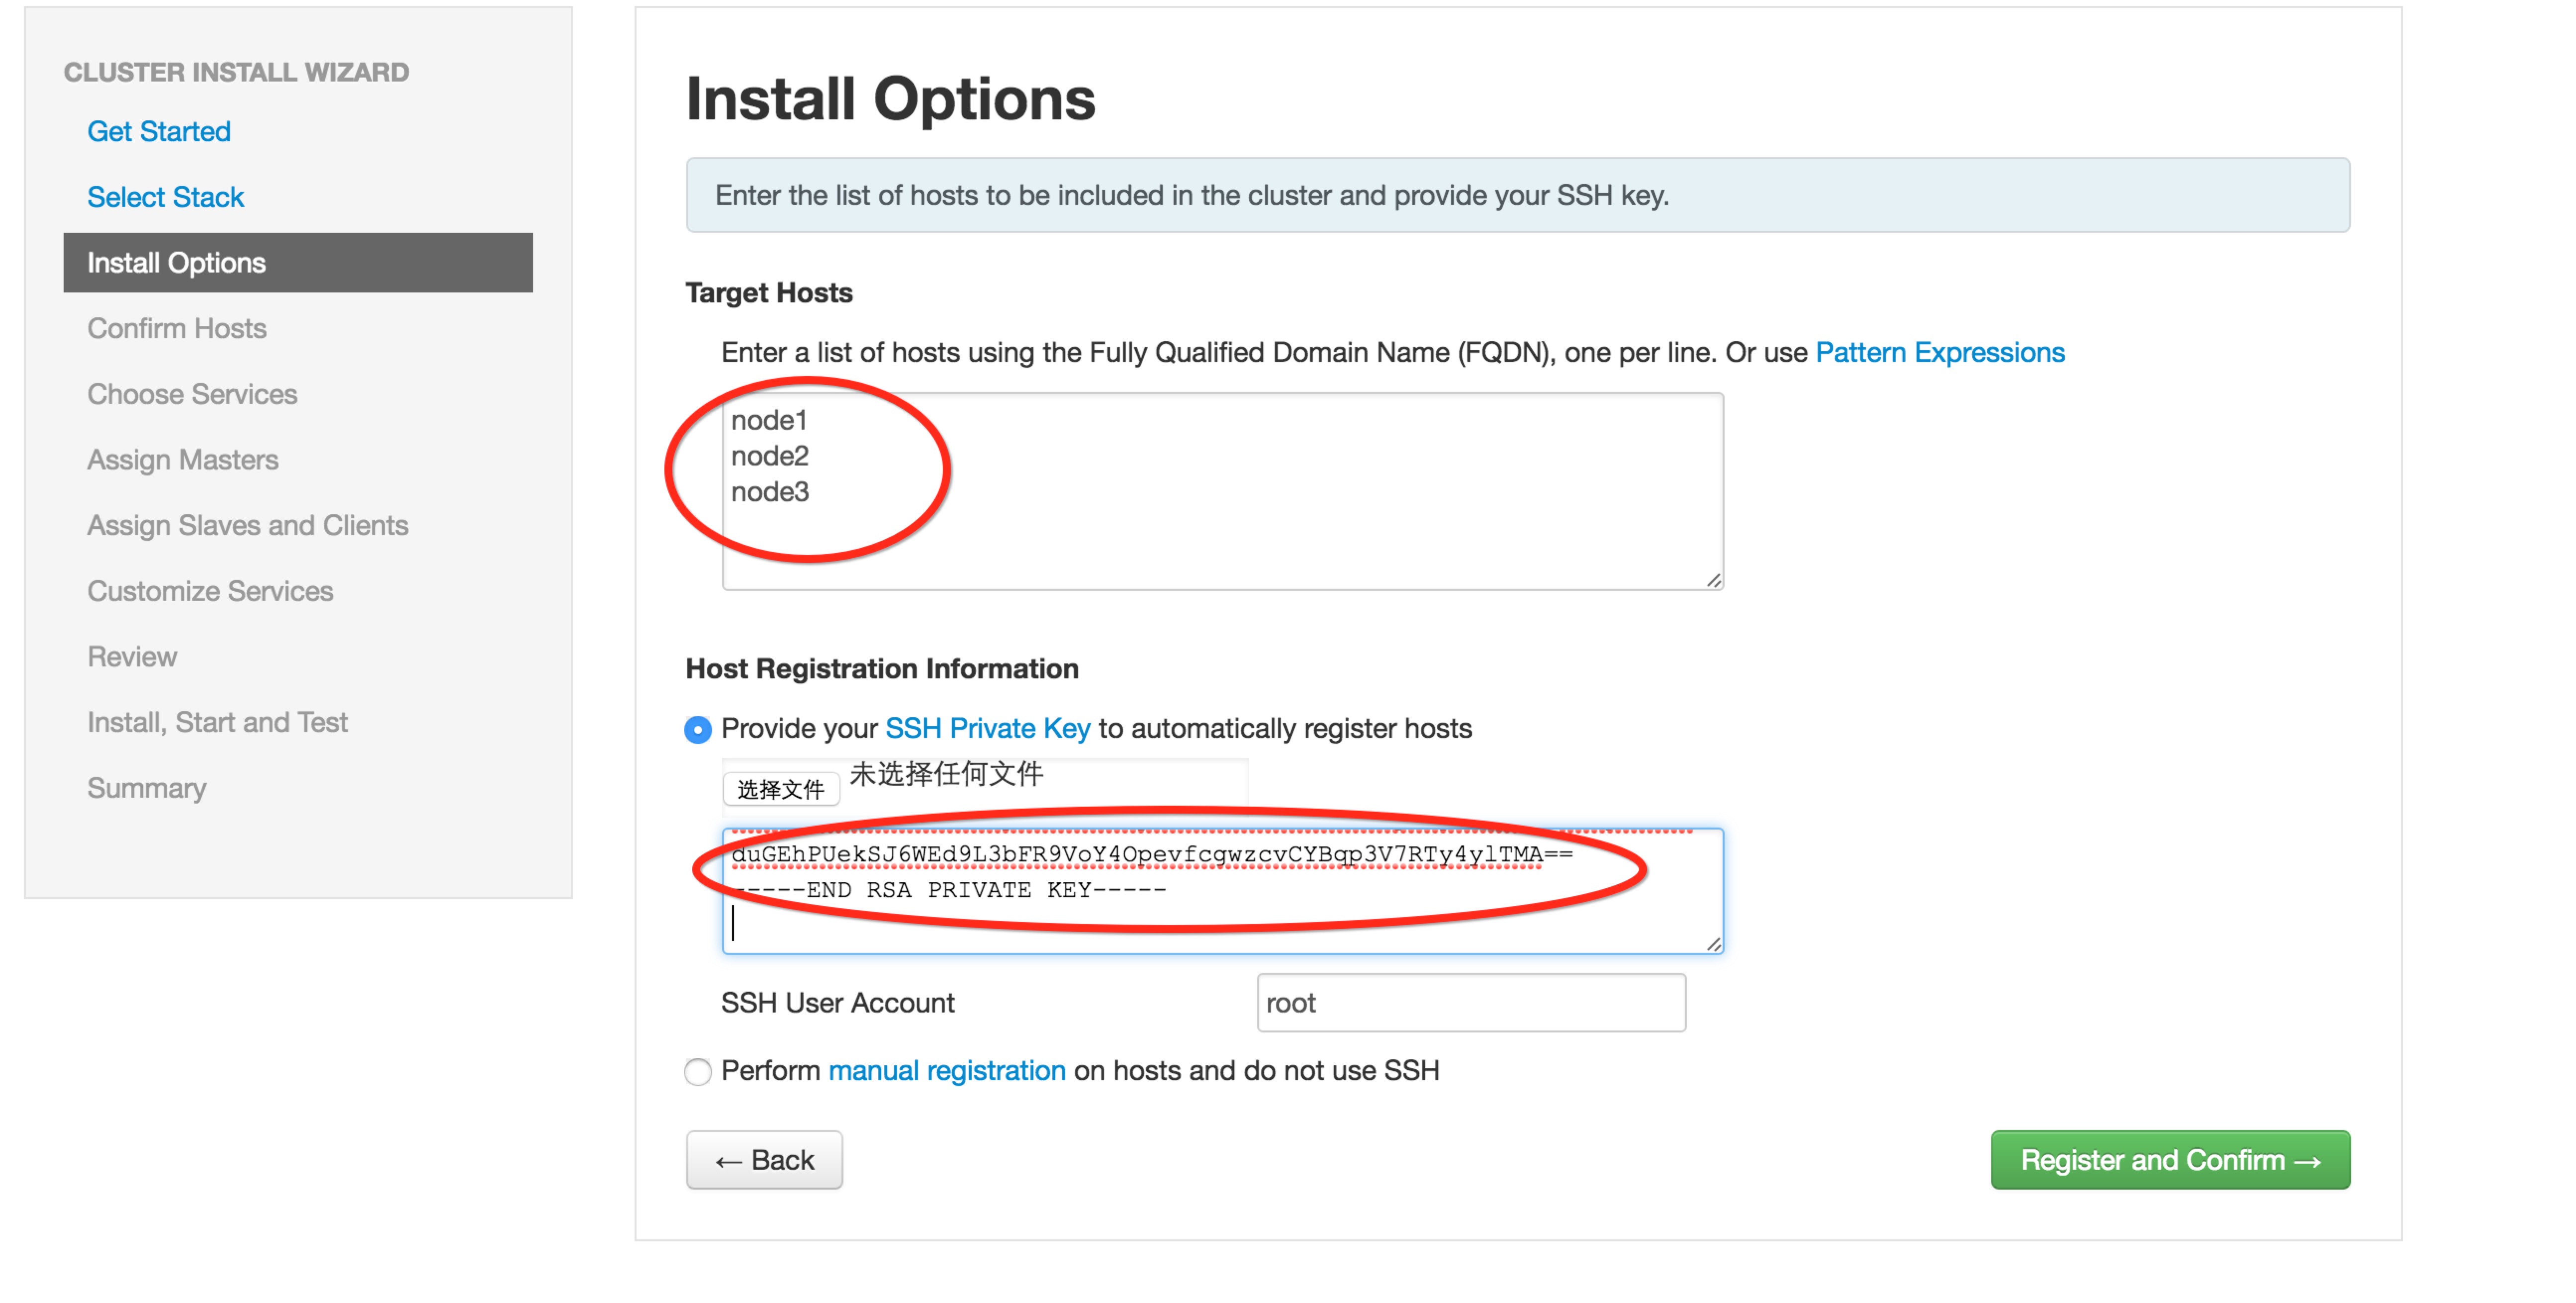Open the SSH Private Key help link

[x=987, y=728]
